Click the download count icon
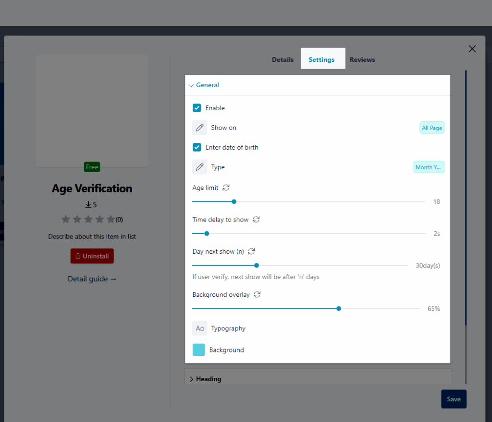 pyautogui.click(x=88, y=204)
